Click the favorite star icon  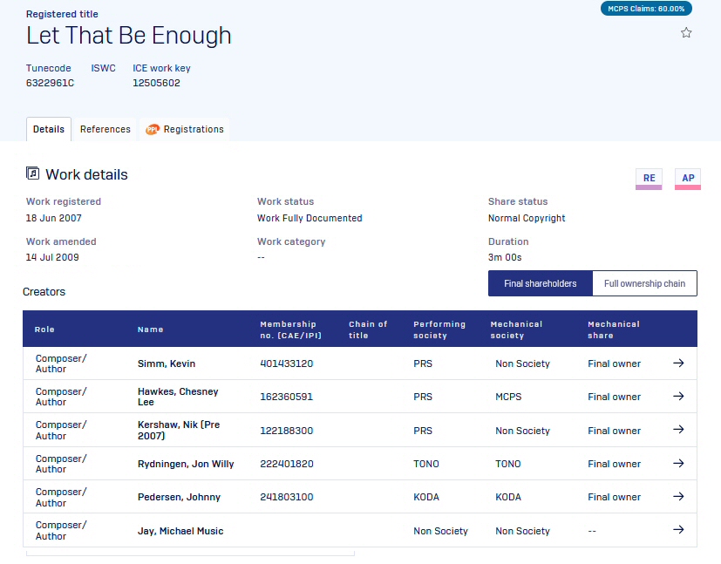coord(686,33)
